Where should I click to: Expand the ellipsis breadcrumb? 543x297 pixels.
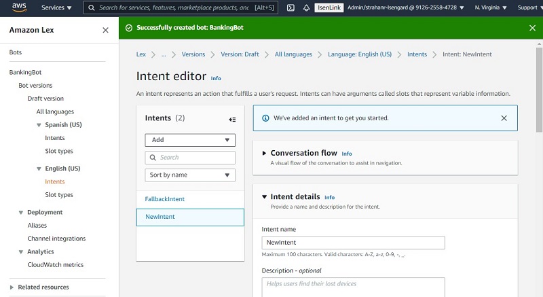pos(164,54)
